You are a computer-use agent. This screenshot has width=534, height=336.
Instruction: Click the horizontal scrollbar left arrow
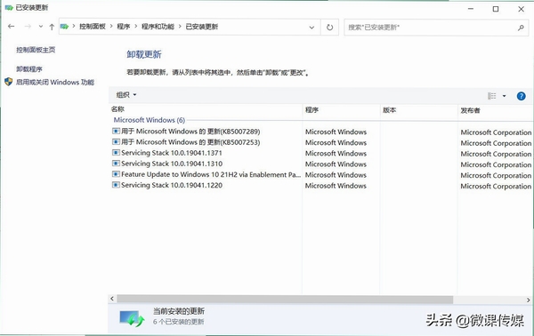(x=112, y=299)
